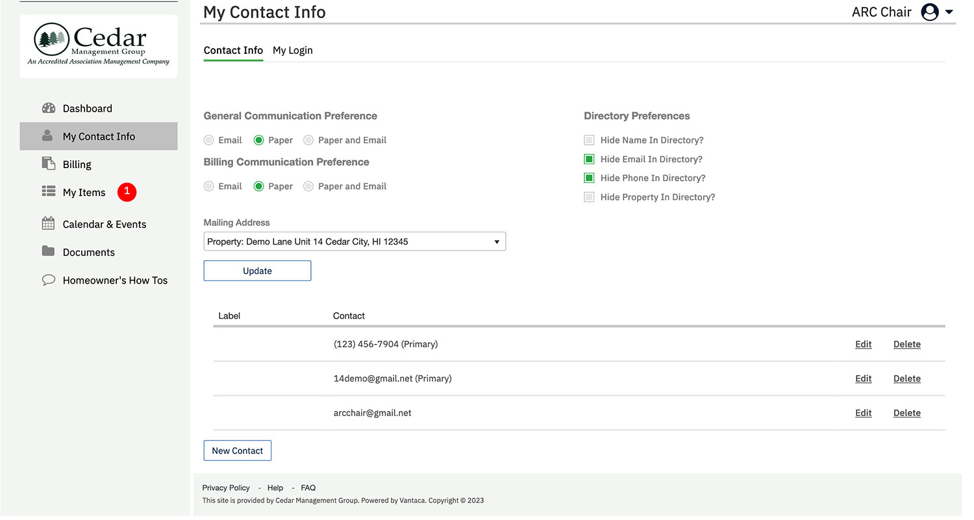Edit the arcchair@gmail.net contact
974x520 pixels.
point(863,413)
